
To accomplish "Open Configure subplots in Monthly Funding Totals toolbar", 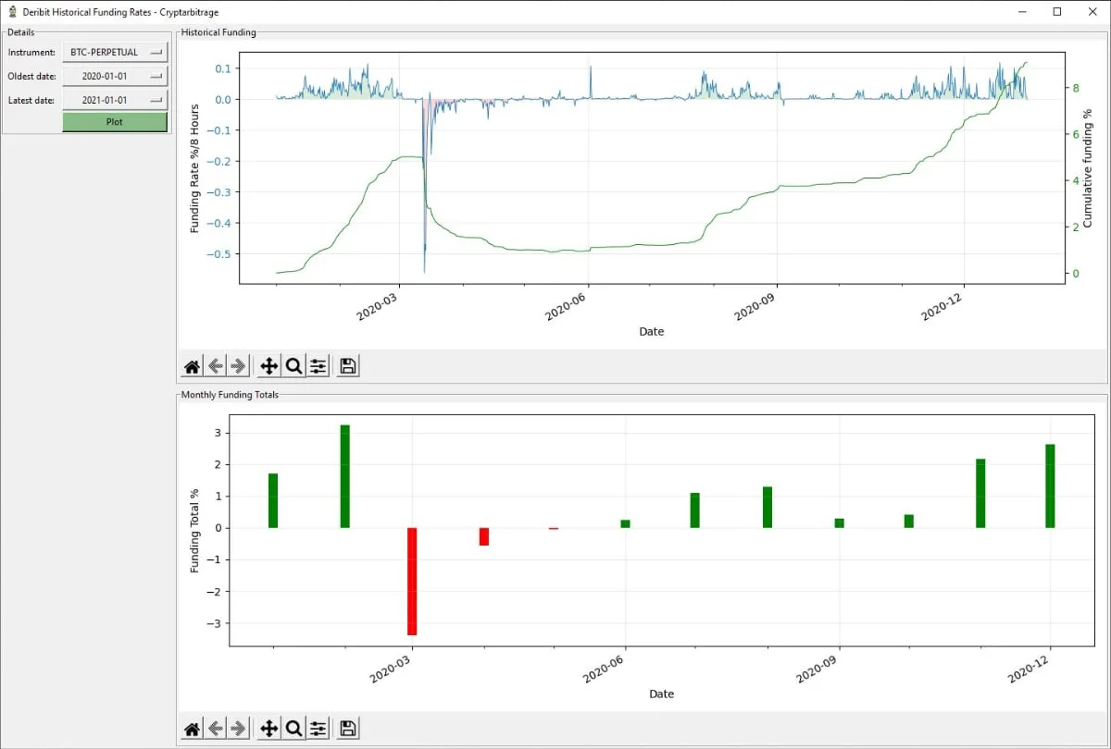I will click(318, 729).
